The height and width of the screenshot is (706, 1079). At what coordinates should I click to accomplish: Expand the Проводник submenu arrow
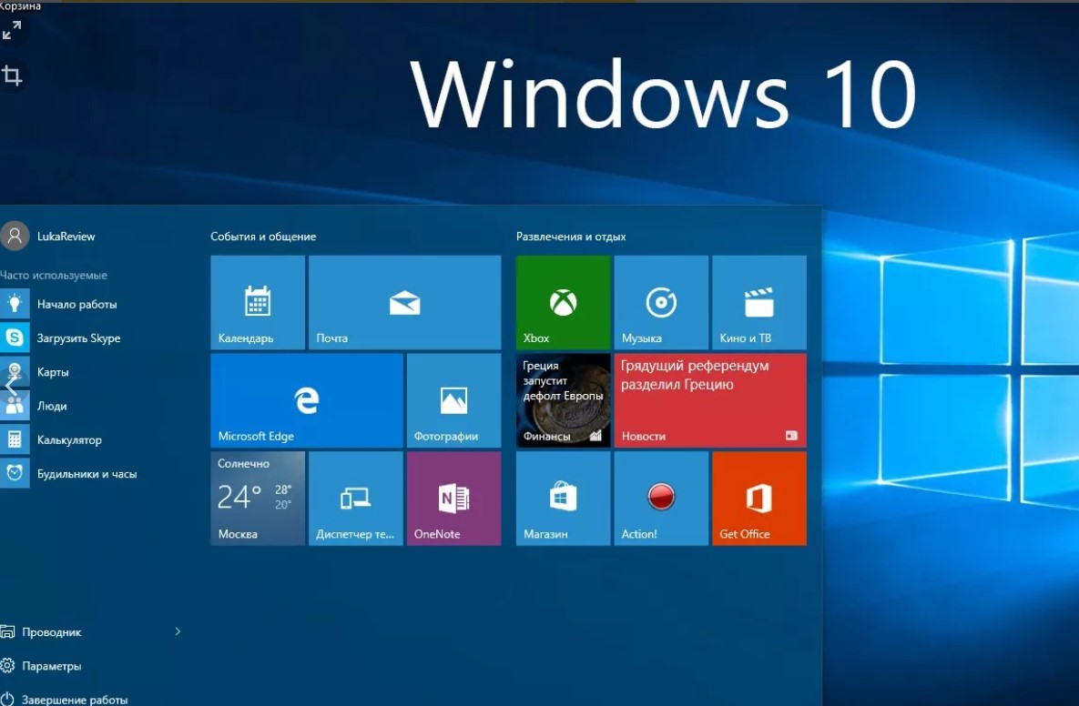[178, 631]
